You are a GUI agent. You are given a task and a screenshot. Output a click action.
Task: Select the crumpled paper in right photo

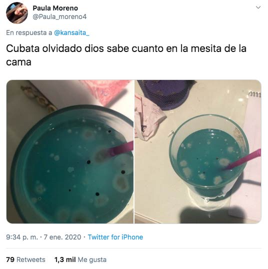[x=149, y=118]
